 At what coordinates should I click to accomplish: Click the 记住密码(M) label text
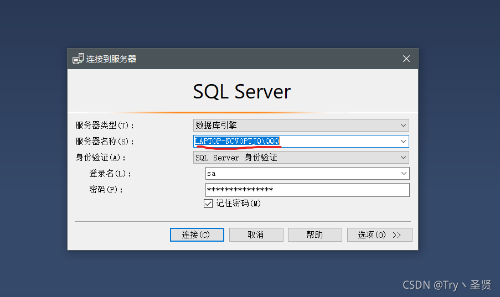click(239, 204)
